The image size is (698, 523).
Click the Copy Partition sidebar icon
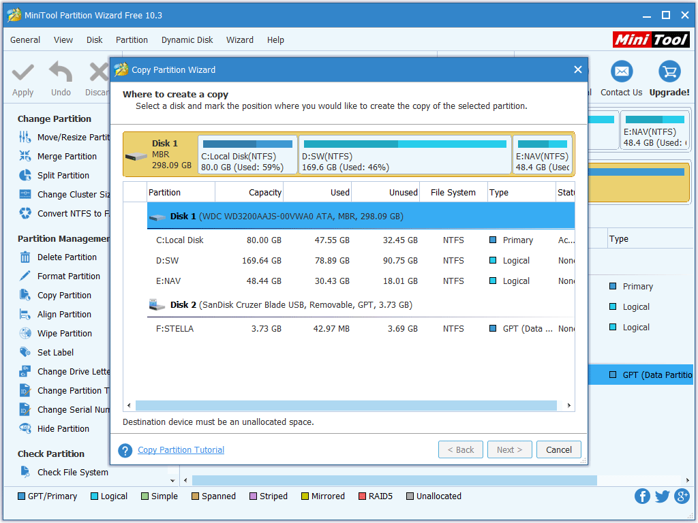25,296
